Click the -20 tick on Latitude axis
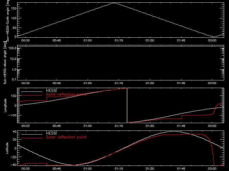This screenshot has height=171, width=229. point(13,157)
